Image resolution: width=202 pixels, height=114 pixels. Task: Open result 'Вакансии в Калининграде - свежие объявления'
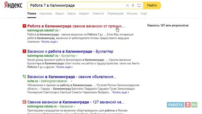point(72,77)
